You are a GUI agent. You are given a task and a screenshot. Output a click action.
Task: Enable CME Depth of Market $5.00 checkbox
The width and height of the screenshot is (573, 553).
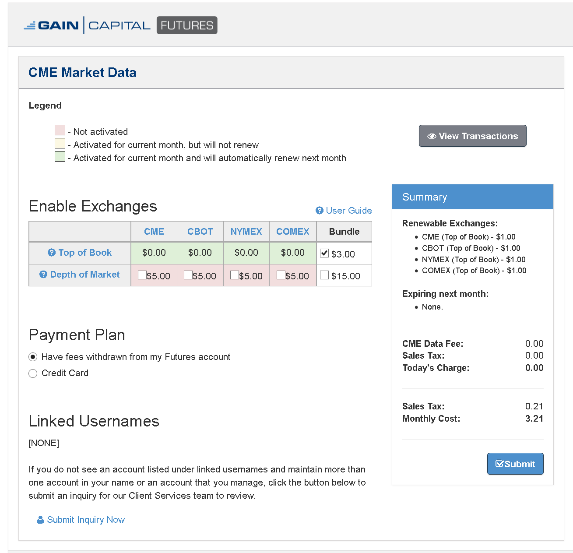point(142,275)
